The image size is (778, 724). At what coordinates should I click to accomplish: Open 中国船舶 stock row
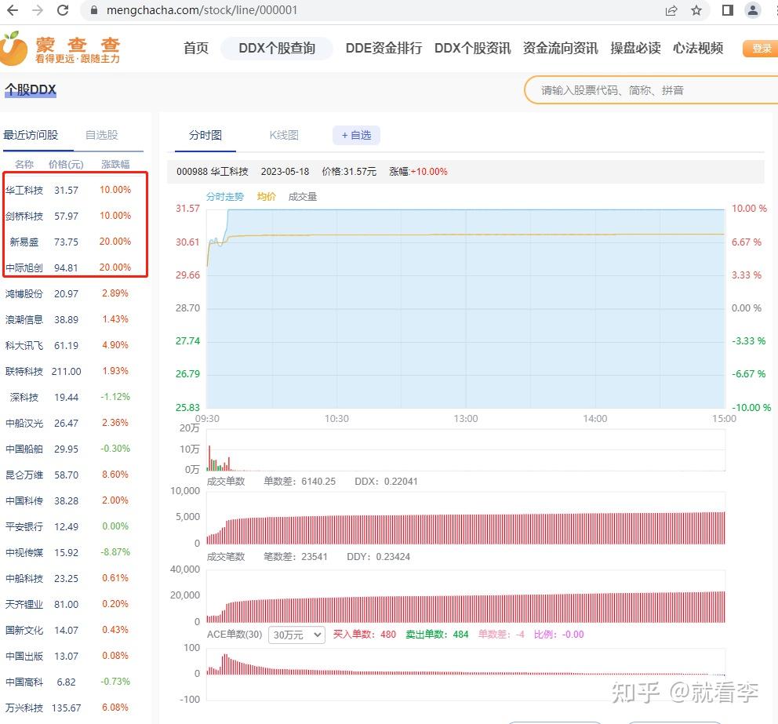pyautogui.click(x=68, y=449)
